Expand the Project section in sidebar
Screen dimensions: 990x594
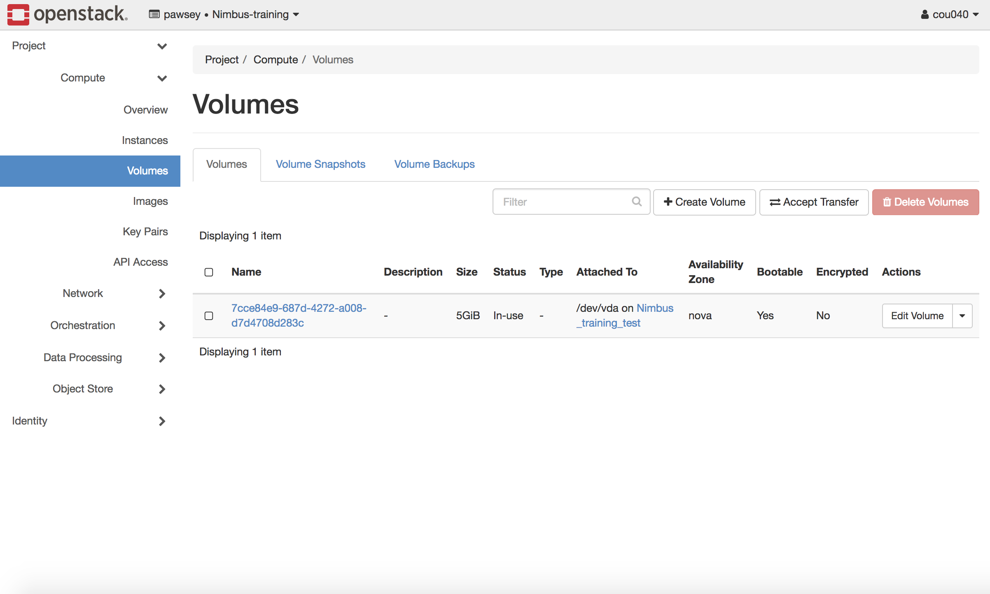(90, 45)
